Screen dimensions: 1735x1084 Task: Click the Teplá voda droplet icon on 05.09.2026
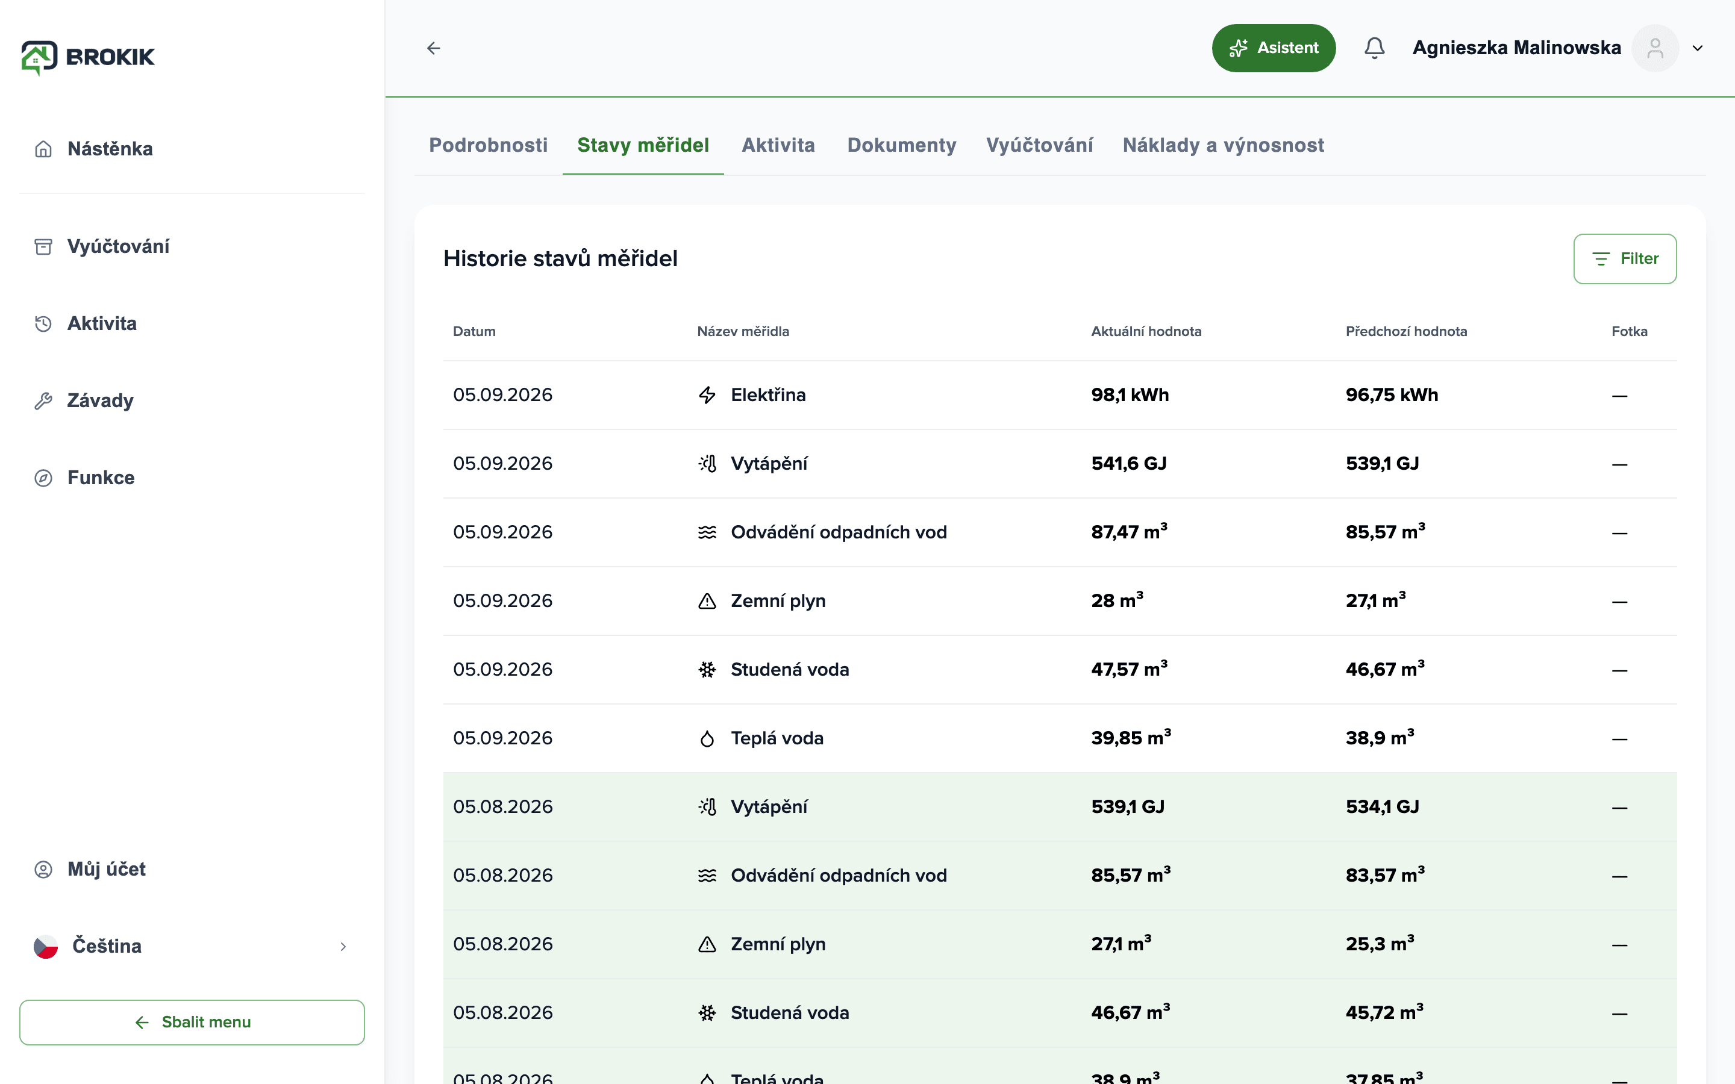(x=707, y=738)
